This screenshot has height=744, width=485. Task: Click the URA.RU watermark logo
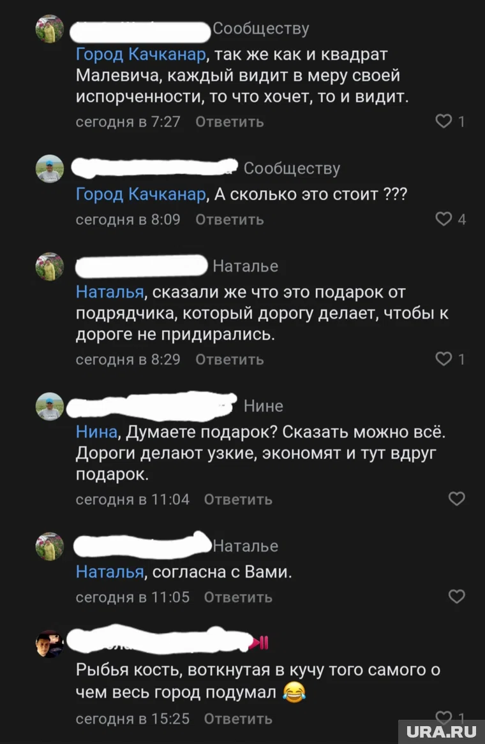pos(444,731)
